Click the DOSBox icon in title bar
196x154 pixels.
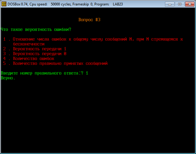[4, 4]
